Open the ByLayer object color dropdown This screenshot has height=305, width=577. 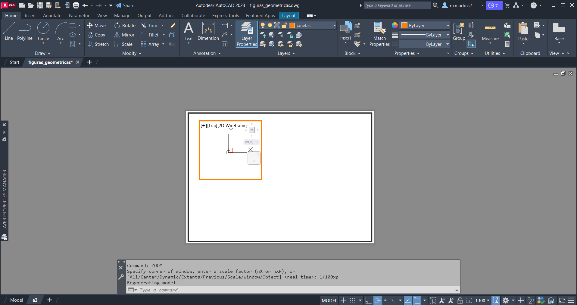click(x=448, y=26)
